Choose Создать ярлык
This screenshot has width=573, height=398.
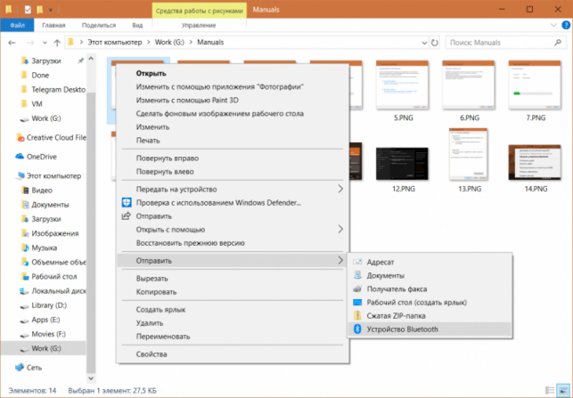[x=233, y=310]
